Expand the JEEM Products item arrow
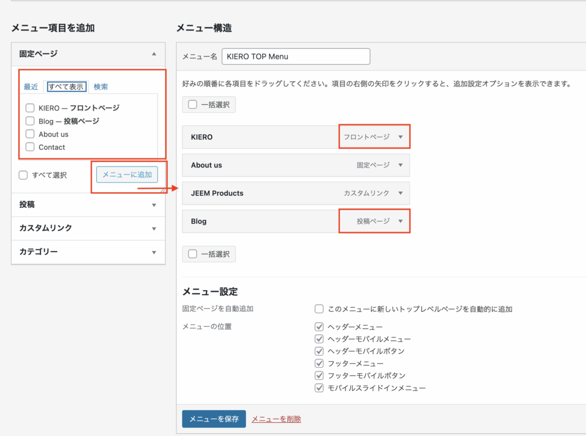586x436 pixels. pyautogui.click(x=401, y=193)
